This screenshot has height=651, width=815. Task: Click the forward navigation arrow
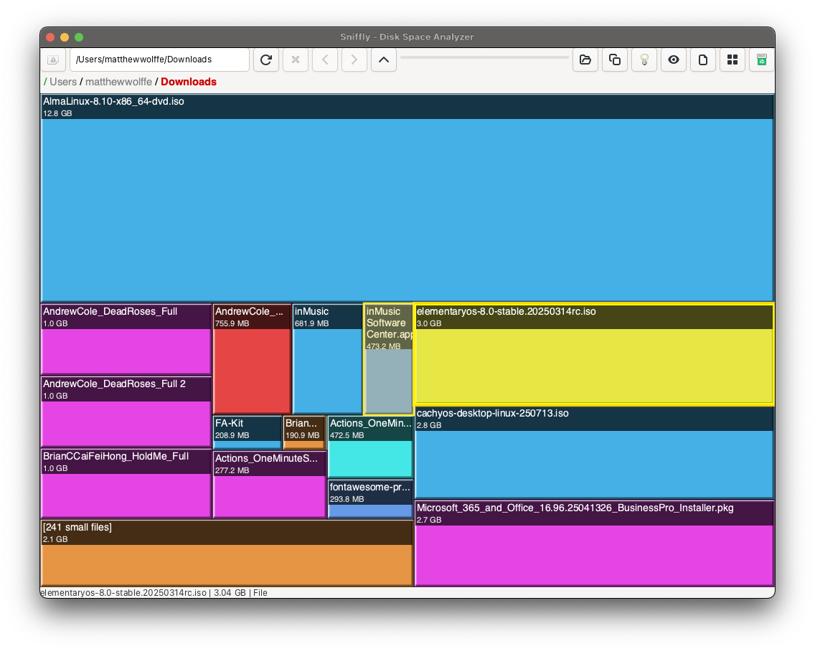tap(354, 60)
